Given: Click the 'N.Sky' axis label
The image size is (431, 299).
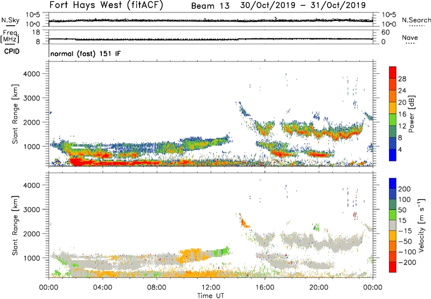Looking at the screenshot, I should pyautogui.click(x=10, y=20).
